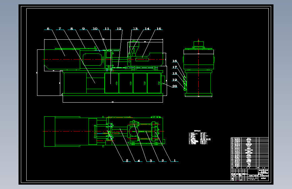The height and width of the screenshot is (189, 292).
Task: Click the machine side view with red centerline
Action: [x=198, y=68]
